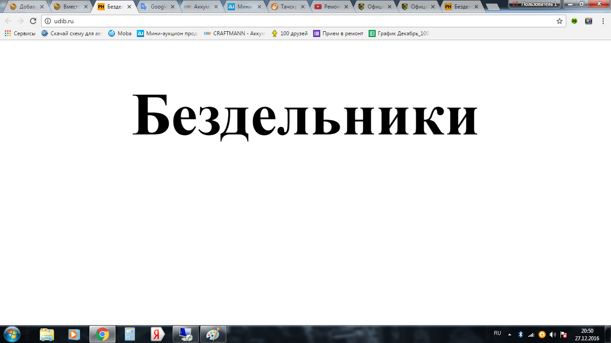Viewport: 611px width, 343px height.
Task: Switch to the YouTube 'Ремон' tab
Action: [x=331, y=7]
